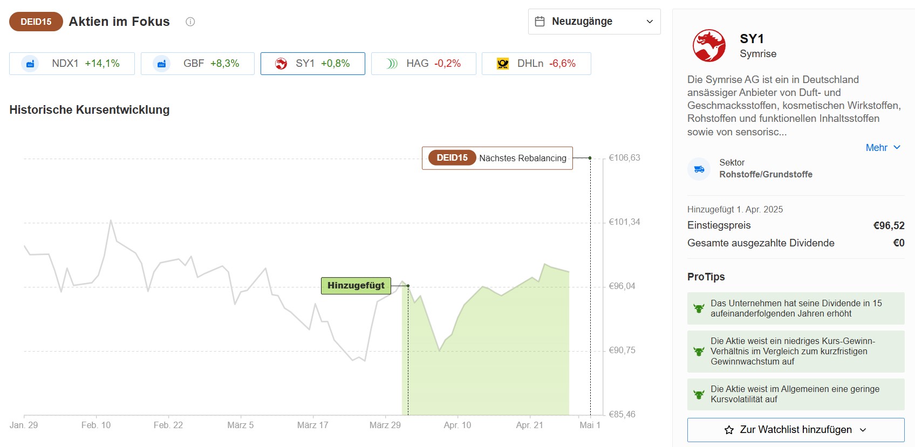This screenshot has width=915, height=447.
Task: Click the Apr. 10 date axis label
Action: (x=458, y=425)
